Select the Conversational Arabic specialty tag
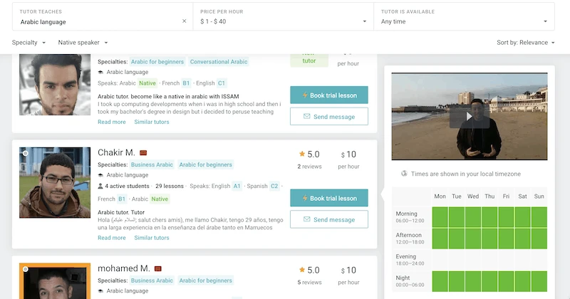The image size is (570, 299). pos(219,62)
